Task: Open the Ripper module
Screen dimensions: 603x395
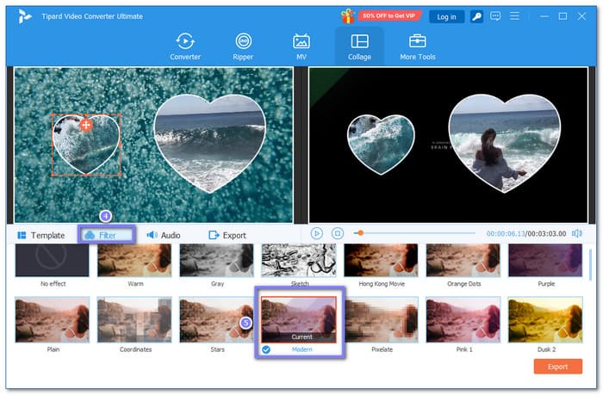Action: [243, 46]
